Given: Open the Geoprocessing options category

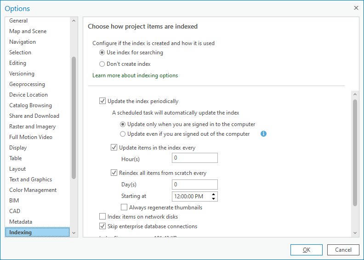Looking at the screenshot, I should [x=27, y=84].
